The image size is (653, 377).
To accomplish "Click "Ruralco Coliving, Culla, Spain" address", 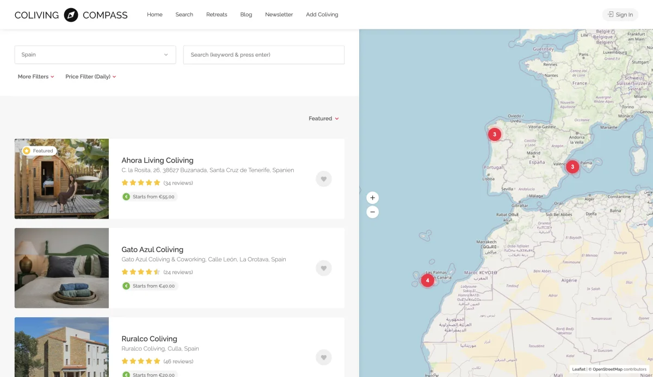I will (160, 349).
